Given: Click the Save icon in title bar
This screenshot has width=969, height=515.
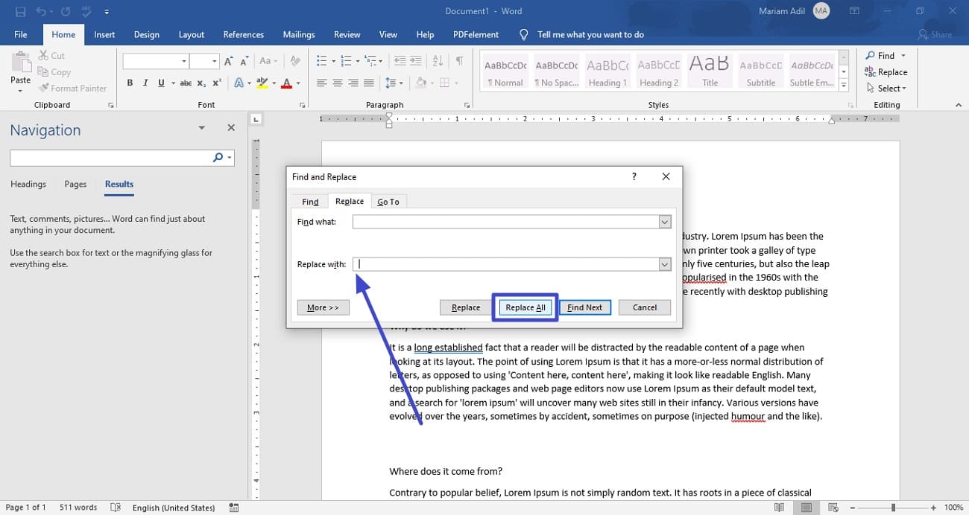Looking at the screenshot, I should (x=20, y=11).
